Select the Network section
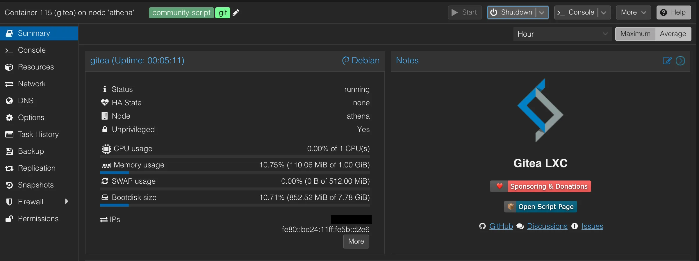The width and height of the screenshot is (699, 261). coord(39,84)
